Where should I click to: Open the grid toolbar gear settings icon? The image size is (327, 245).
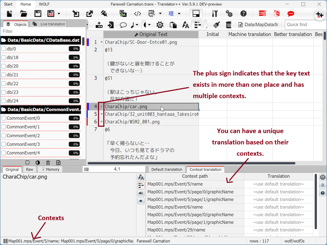click(160, 25)
